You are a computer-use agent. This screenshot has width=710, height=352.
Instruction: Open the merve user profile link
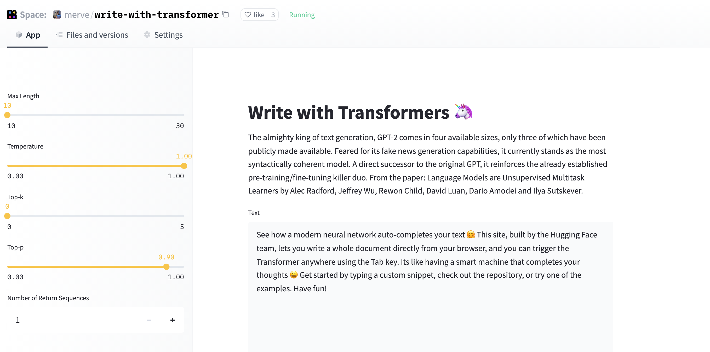pyautogui.click(x=77, y=15)
